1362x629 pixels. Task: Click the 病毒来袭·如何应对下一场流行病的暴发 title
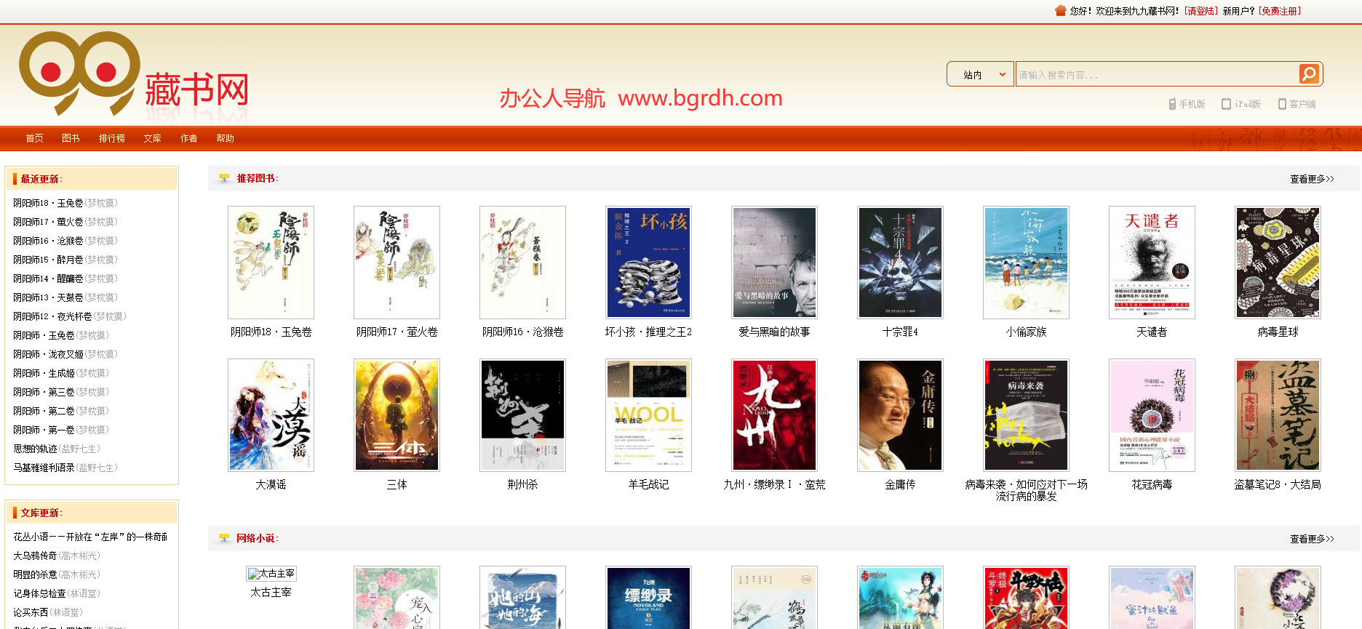pyautogui.click(x=1026, y=490)
